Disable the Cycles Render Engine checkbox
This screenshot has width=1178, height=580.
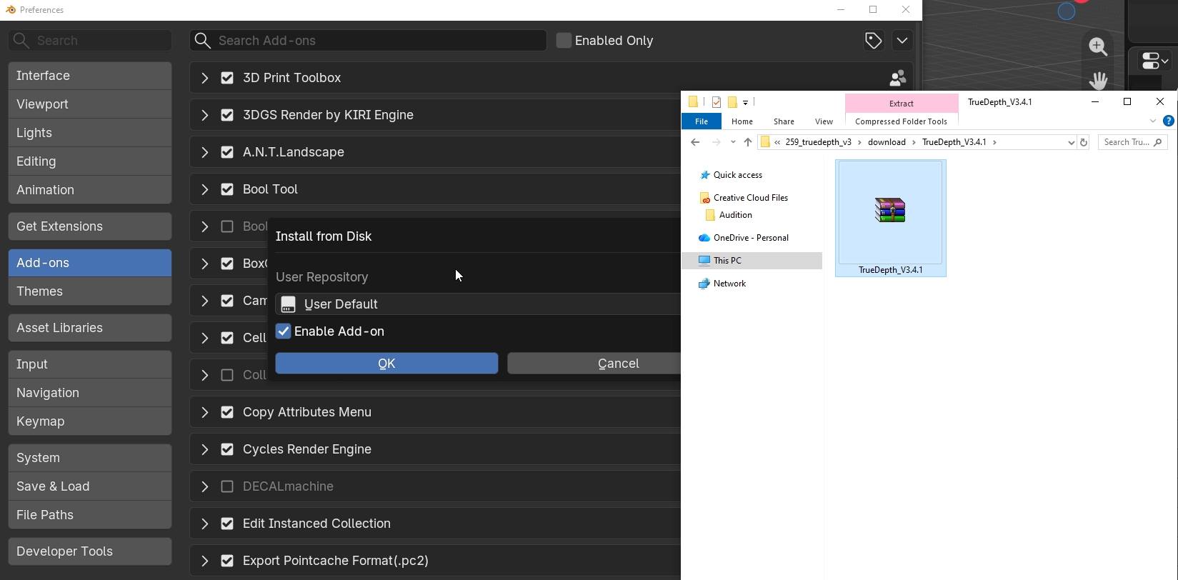click(227, 449)
